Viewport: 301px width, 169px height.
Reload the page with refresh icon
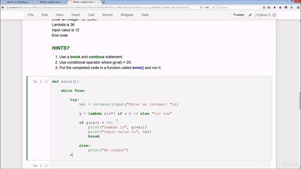[x=214, y=8]
